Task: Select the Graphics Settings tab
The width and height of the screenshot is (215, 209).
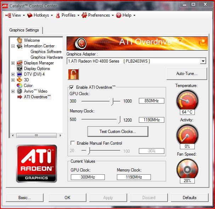Action: point(24,30)
